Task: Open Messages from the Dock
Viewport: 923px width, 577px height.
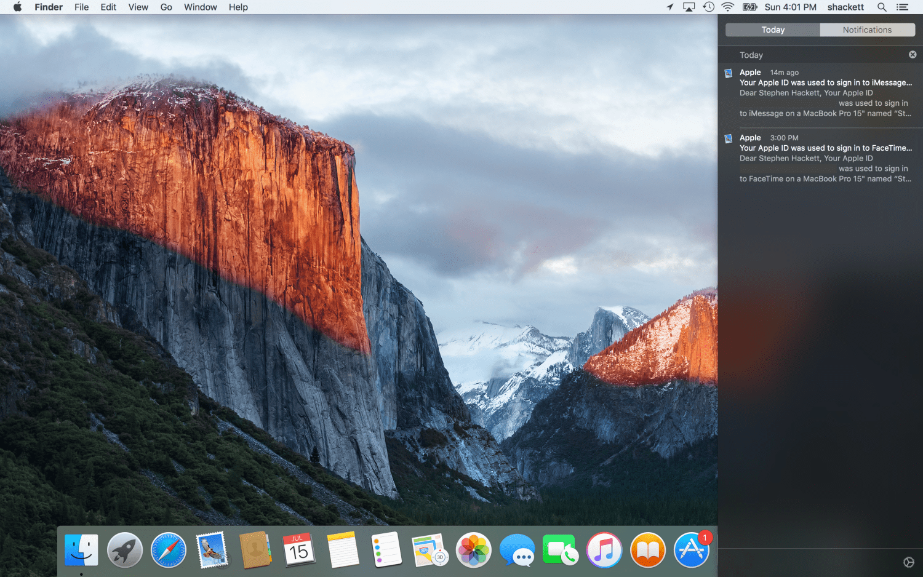Action: point(517,549)
